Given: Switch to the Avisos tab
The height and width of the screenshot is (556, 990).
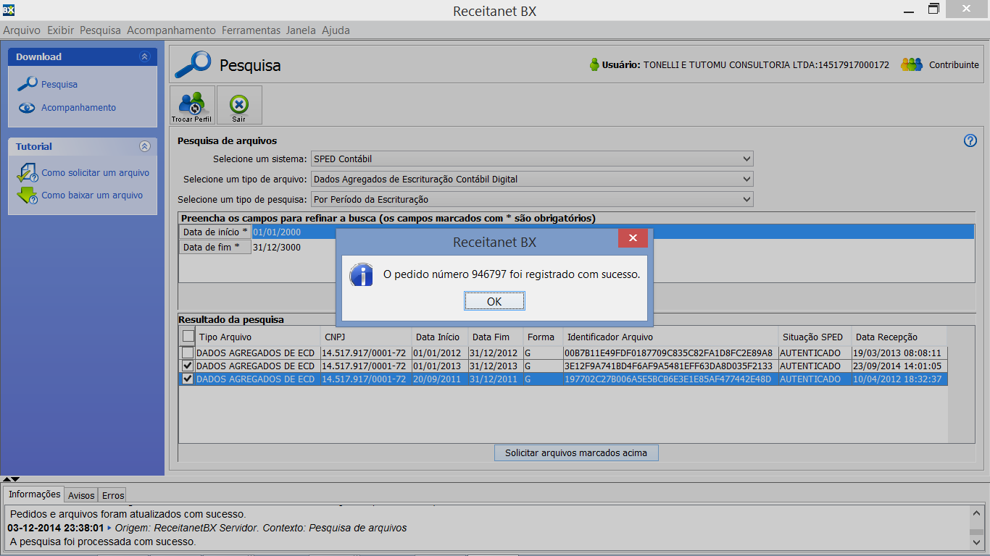Looking at the screenshot, I should (81, 496).
